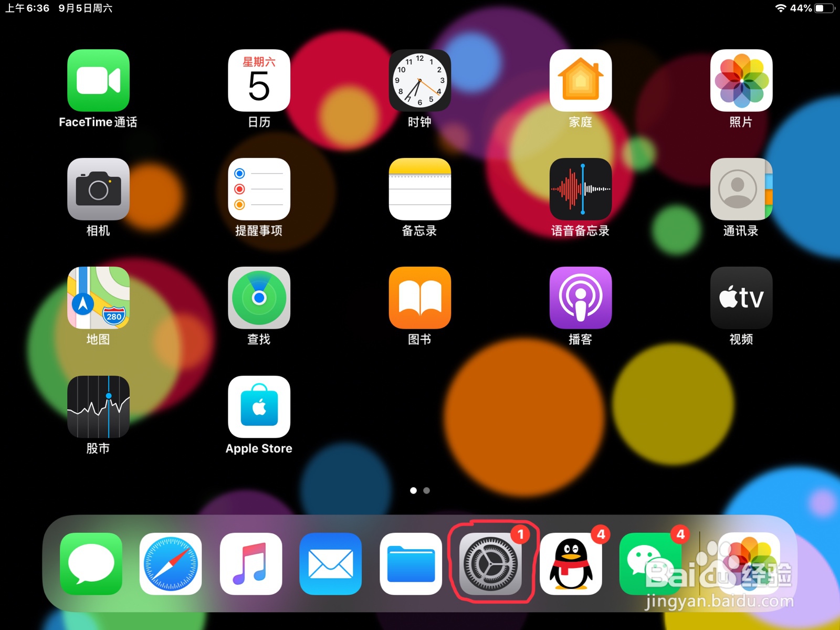Image resolution: width=840 pixels, height=630 pixels.
Task: Launch QQ penguin app in dock
Action: 571,564
